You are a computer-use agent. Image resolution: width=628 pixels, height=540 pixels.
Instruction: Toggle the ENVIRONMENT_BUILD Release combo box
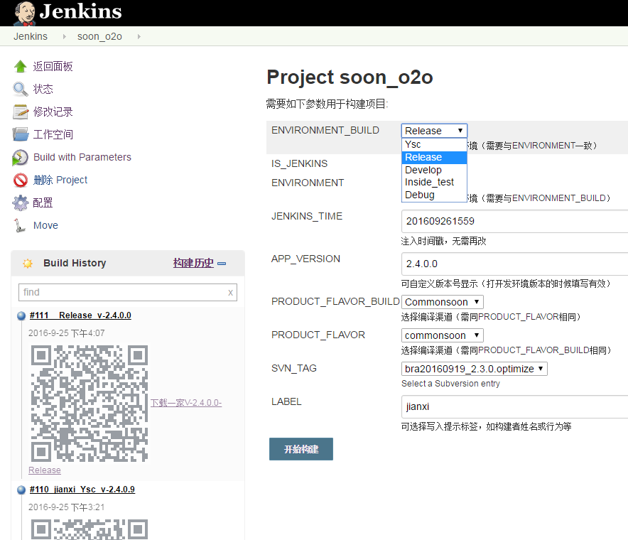[x=434, y=131]
